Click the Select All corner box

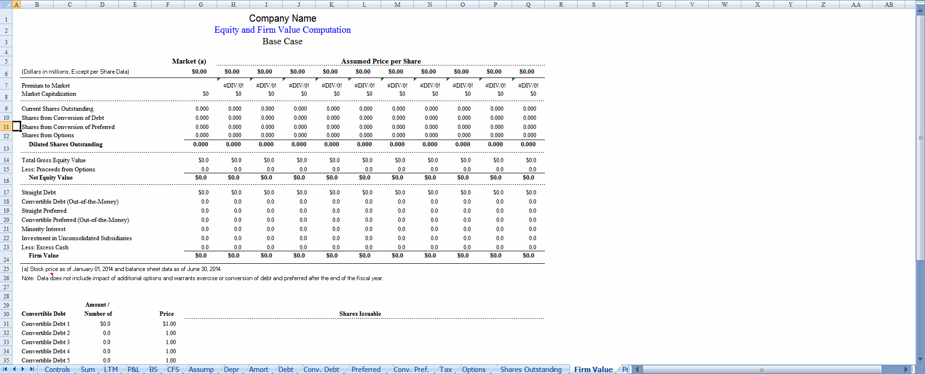coord(6,4)
